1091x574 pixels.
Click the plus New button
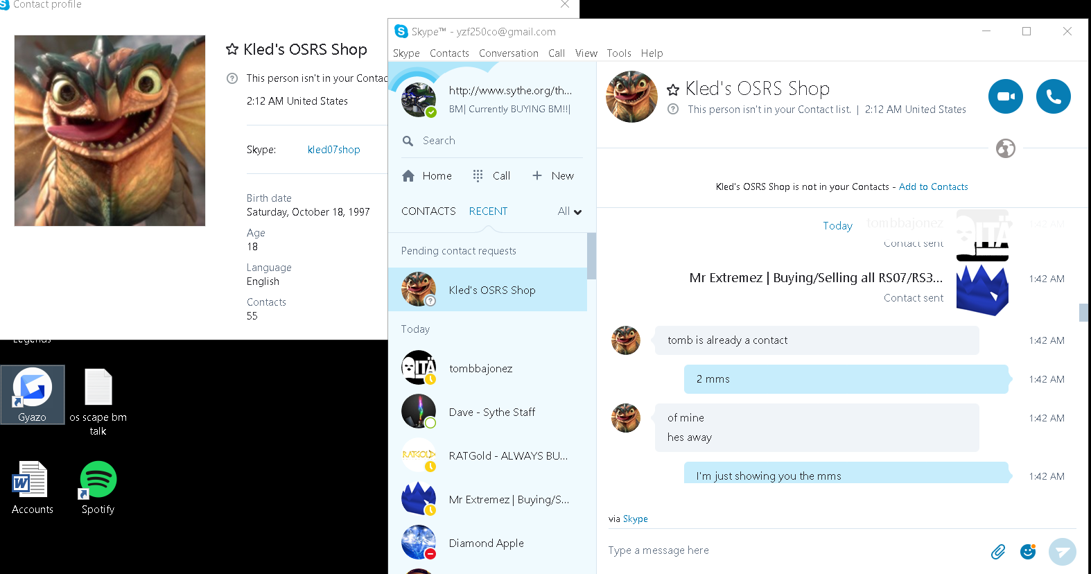[x=552, y=176]
